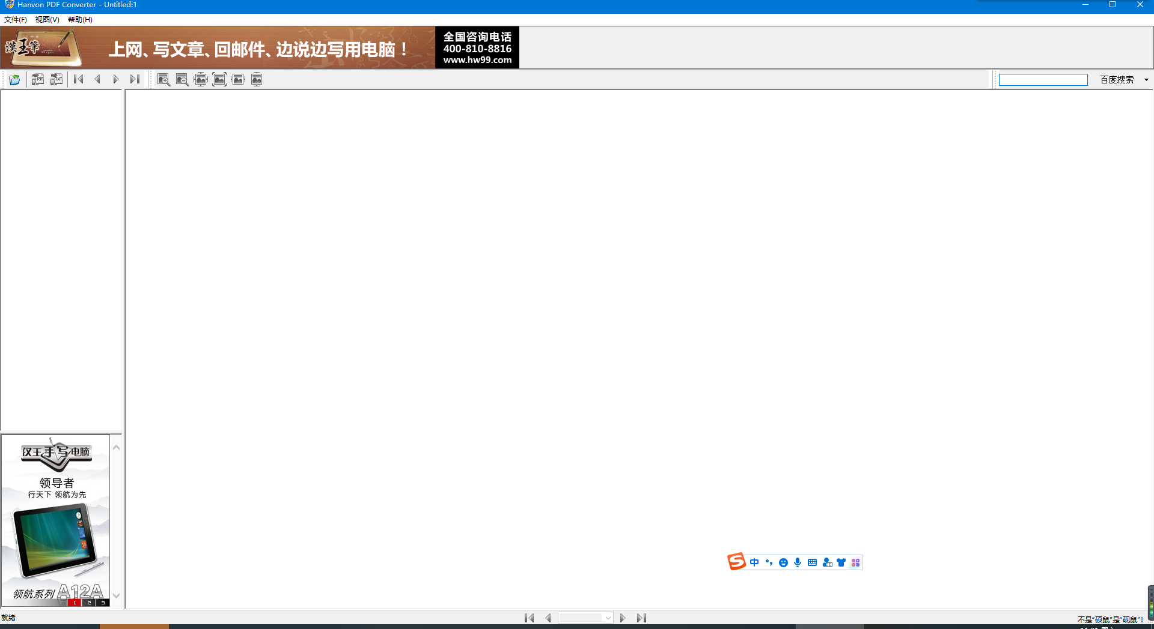Open the 文件(F) menu
This screenshot has height=629, width=1154.
[x=16, y=20]
